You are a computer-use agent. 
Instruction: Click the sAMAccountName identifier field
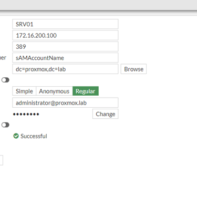point(65,58)
